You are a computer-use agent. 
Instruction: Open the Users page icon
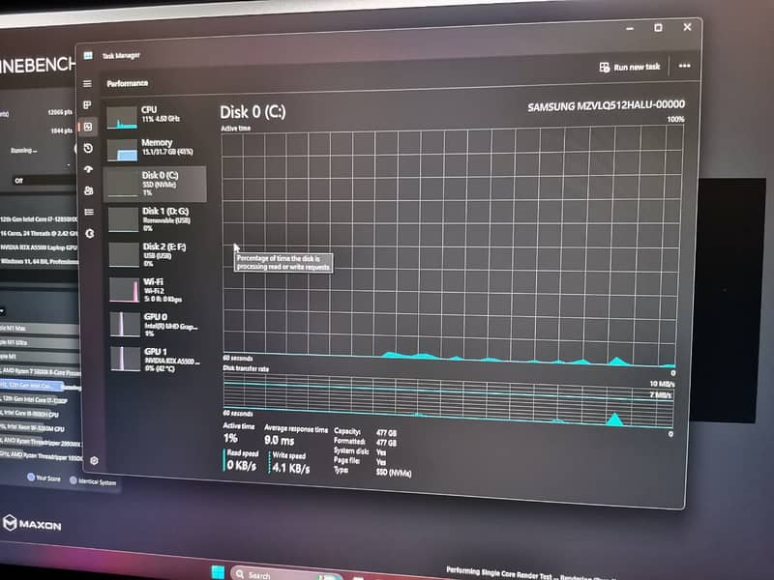click(89, 190)
